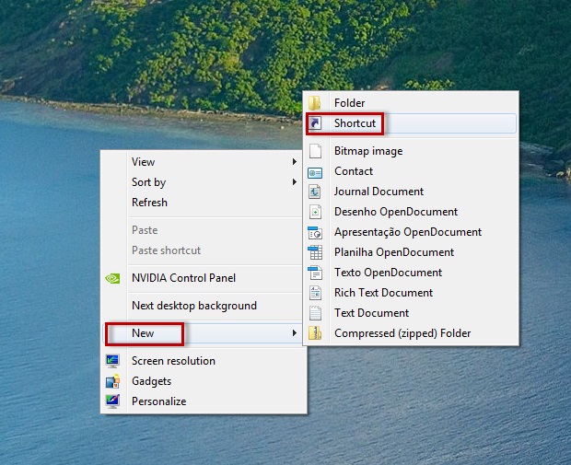Click the Personalize icon

[112, 401]
